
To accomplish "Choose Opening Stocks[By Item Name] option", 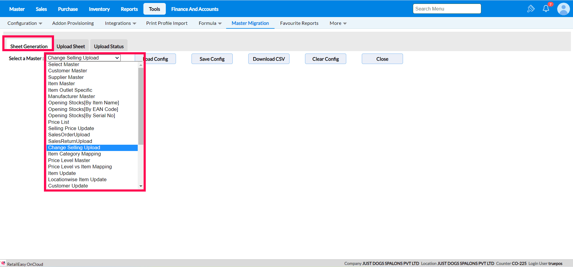I will (92, 103).
